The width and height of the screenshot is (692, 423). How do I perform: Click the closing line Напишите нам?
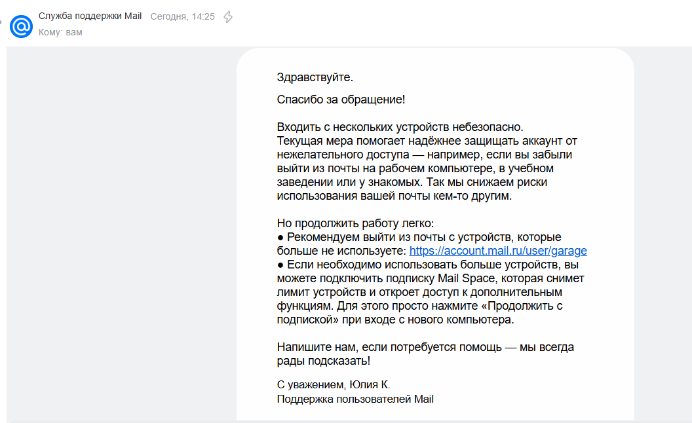click(x=425, y=347)
